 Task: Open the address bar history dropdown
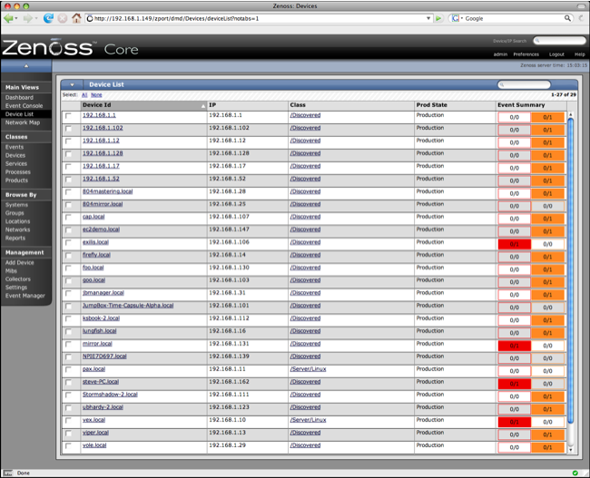point(428,18)
